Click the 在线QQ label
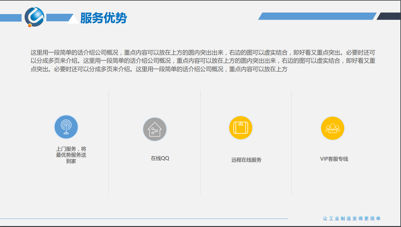401x227 pixels. click(160, 158)
